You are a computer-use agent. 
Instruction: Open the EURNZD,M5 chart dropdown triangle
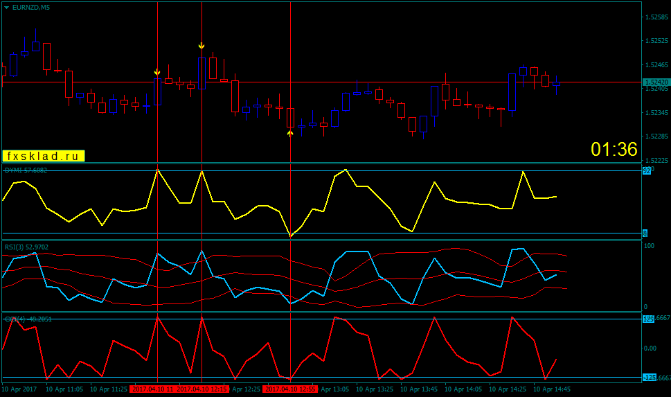pos(6,8)
